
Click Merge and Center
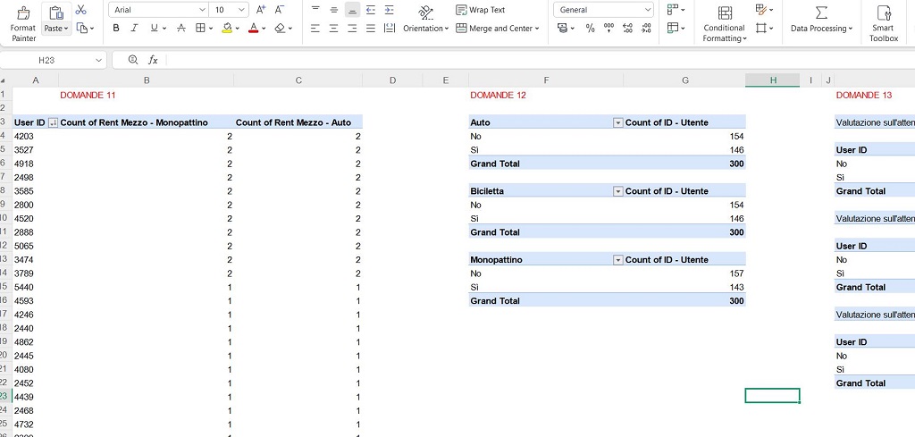(x=494, y=28)
